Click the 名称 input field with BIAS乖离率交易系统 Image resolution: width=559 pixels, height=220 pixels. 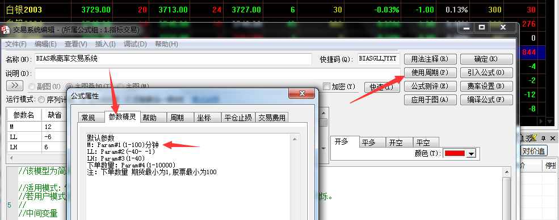pos(173,59)
